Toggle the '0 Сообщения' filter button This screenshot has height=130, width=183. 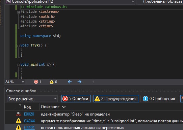[159, 99]
